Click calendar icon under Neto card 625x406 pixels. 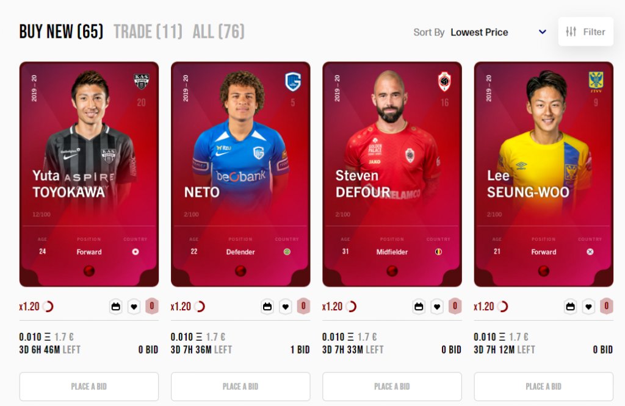click(x=267, y=307)
